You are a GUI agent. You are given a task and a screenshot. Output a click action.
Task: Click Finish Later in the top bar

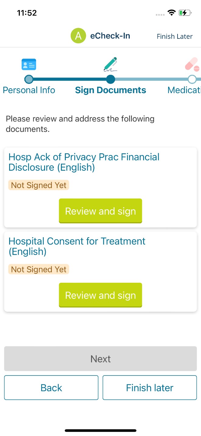pyautogui.click(x=175, y=36)
